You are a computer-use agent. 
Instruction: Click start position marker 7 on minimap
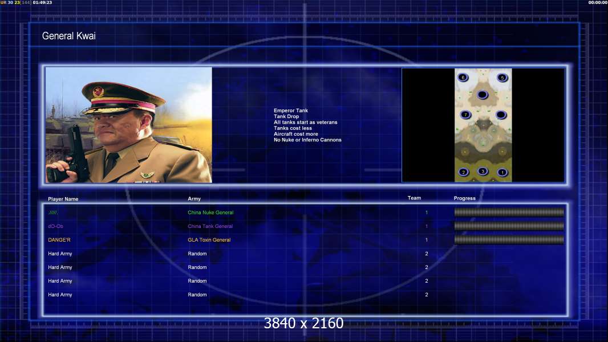click(x=465, y=114)
